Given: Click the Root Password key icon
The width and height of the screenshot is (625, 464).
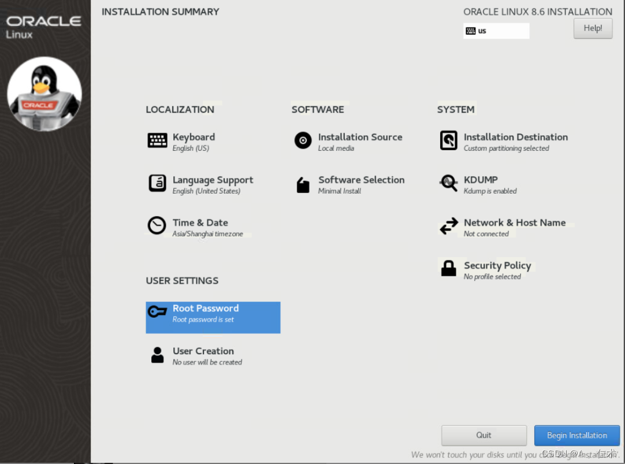Looking at the screenshot, I should [157, 311].
